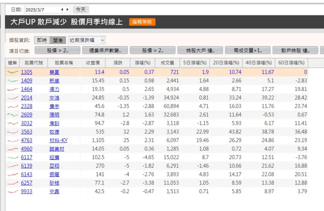Sort by the 20日漲幅(%) column header

pyautogui.click(x=226, y=63)
